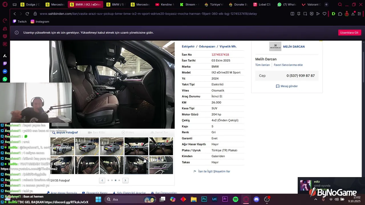The height and width of the screenshot is (205, 365).
Task: Switch to the Dodge tab
Action: (31, 5)
